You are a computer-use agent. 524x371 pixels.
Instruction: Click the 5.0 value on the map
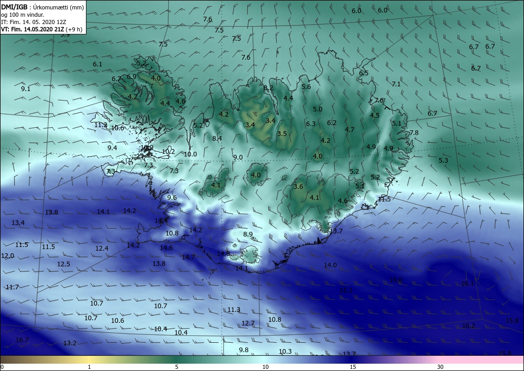click(318, 109)
